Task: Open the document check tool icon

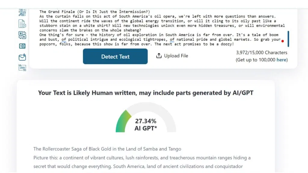Action: (22, 24)
